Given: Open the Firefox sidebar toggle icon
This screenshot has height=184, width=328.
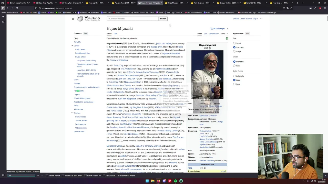Looking at the screenshot, I should tap(3, 8).
